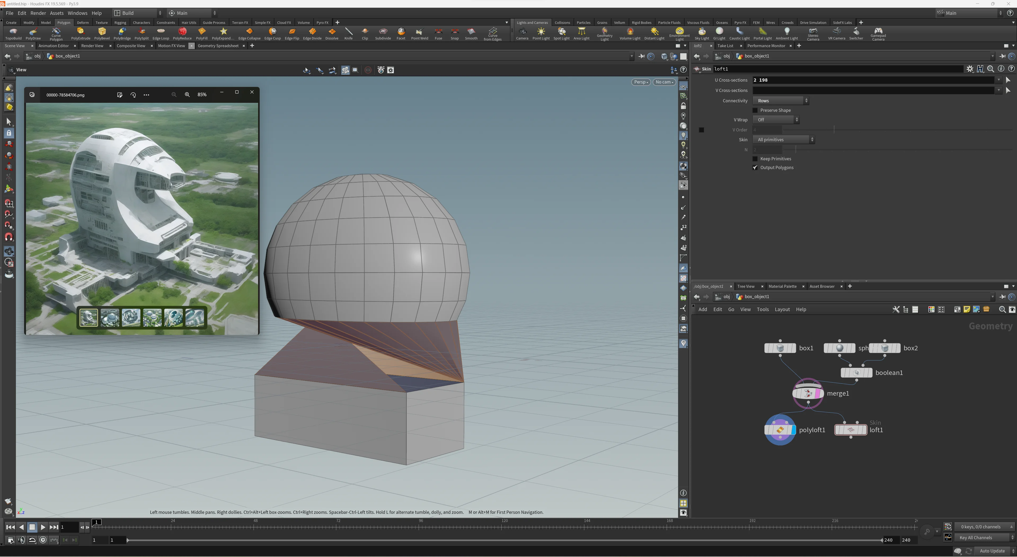Click the No cam button
The image size is (1017, 557).
664,82
